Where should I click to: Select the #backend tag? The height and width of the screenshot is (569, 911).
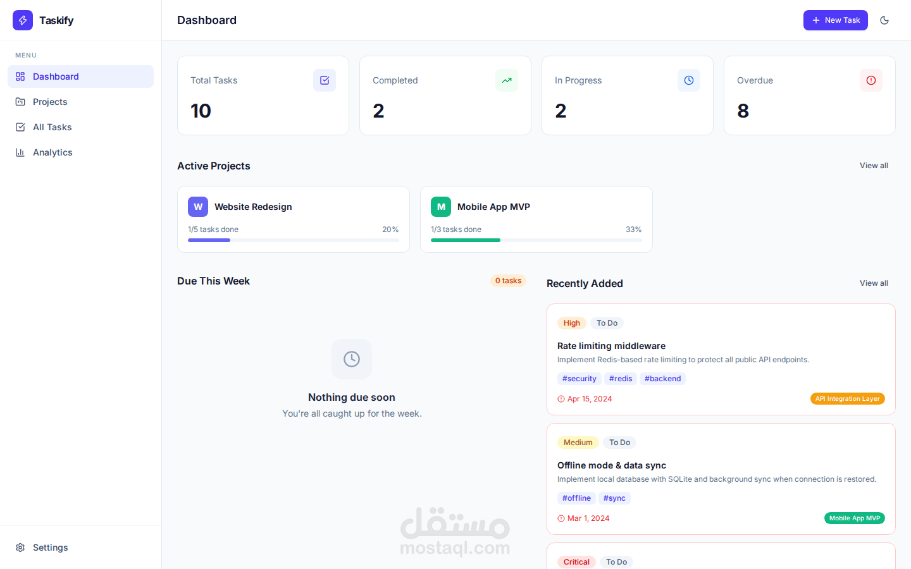[662, 379]
